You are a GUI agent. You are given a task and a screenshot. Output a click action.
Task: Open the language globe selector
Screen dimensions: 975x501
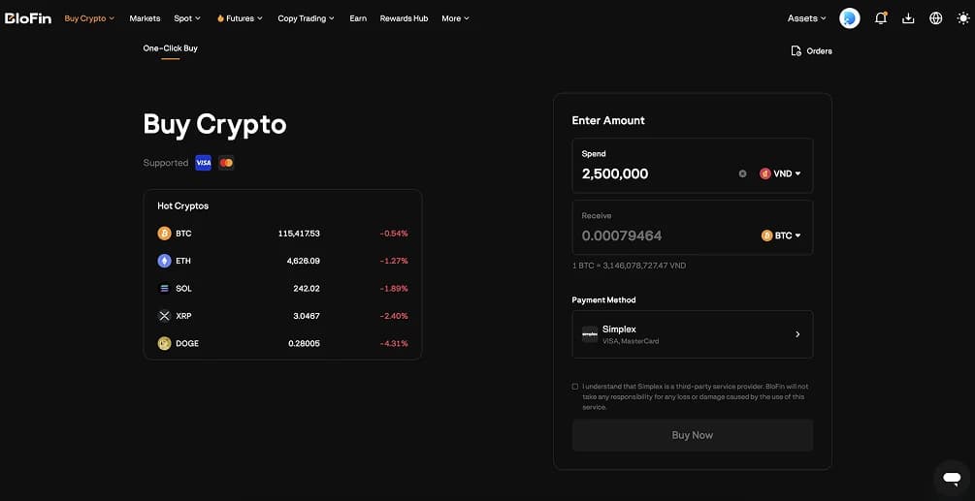point(935,18)
